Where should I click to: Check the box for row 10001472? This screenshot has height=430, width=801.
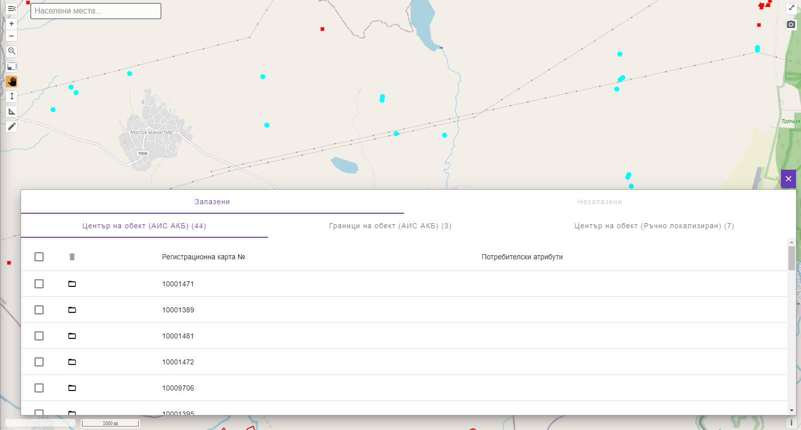click(39, 362)
